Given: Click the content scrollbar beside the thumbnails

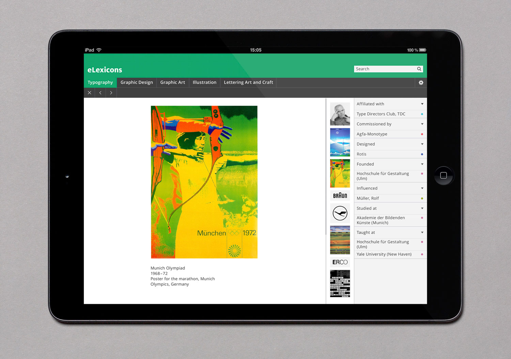Looking at the screenshot, I should click(x=326, y=167).
